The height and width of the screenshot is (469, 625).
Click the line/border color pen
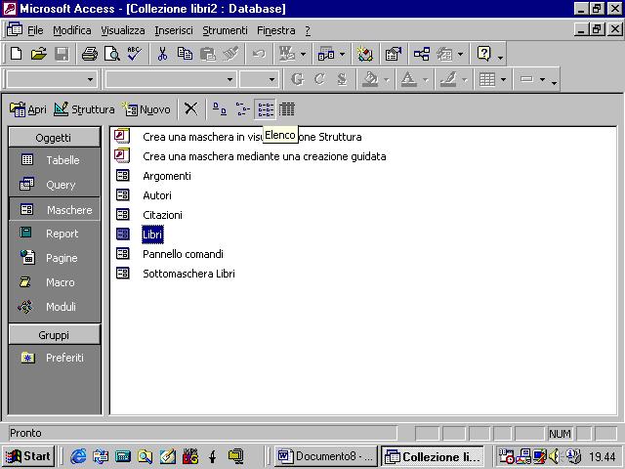click(x=448, y=79)
